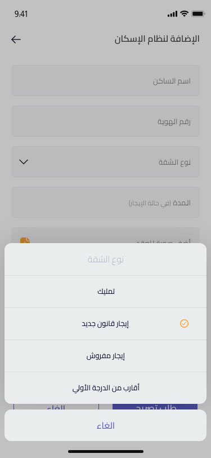Click the battery status icon
This screenshot has width=211, height=458.
(x=198, y=14)
